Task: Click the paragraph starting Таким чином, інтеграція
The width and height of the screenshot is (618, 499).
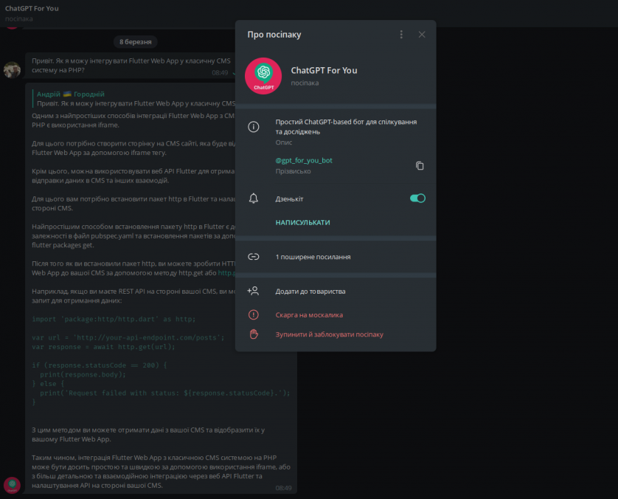Action: click(x=162, y=472)
